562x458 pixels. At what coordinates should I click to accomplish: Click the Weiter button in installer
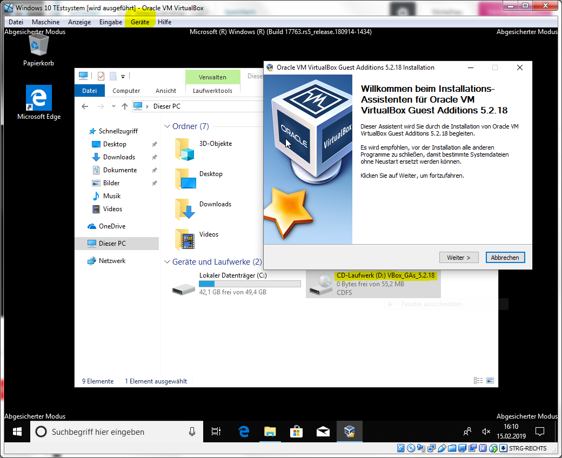click(459, 258)
